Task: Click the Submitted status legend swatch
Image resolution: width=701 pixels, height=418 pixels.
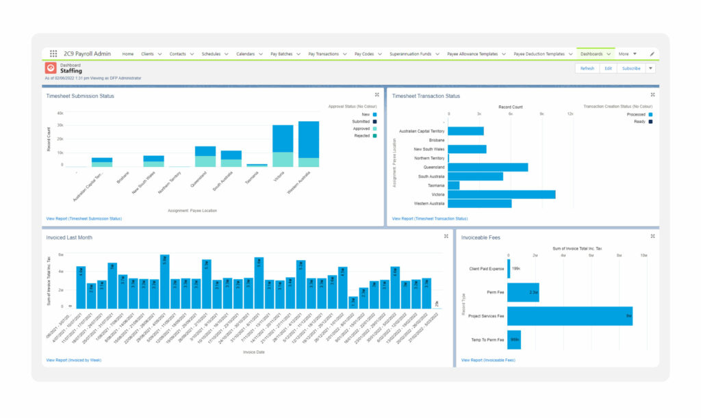Action: pyautogui.click(x=374, y=122)
